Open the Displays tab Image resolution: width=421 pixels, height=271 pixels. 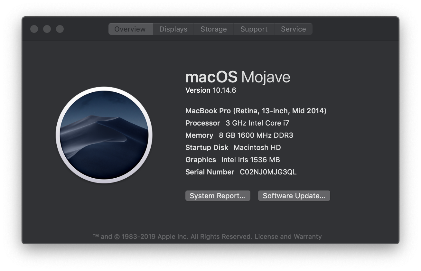173,29
